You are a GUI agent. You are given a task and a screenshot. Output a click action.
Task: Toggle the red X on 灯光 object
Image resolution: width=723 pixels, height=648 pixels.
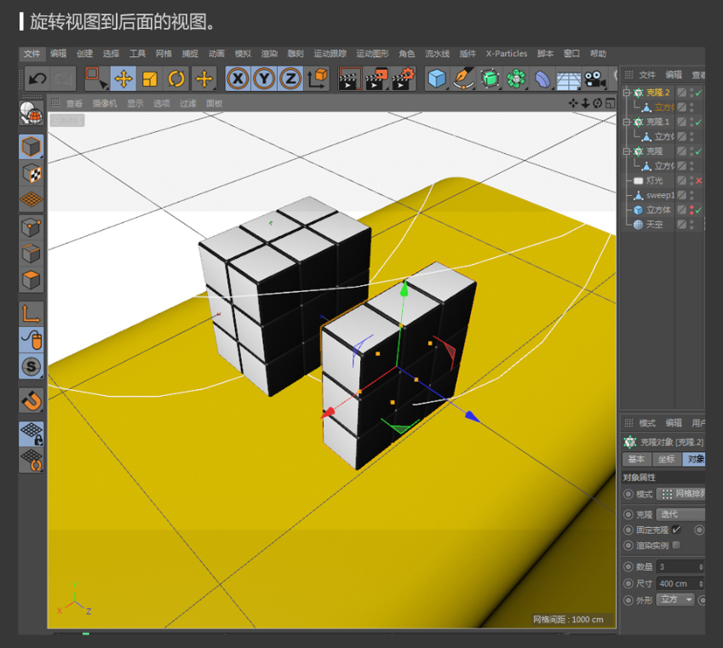[x=698, y=181]
